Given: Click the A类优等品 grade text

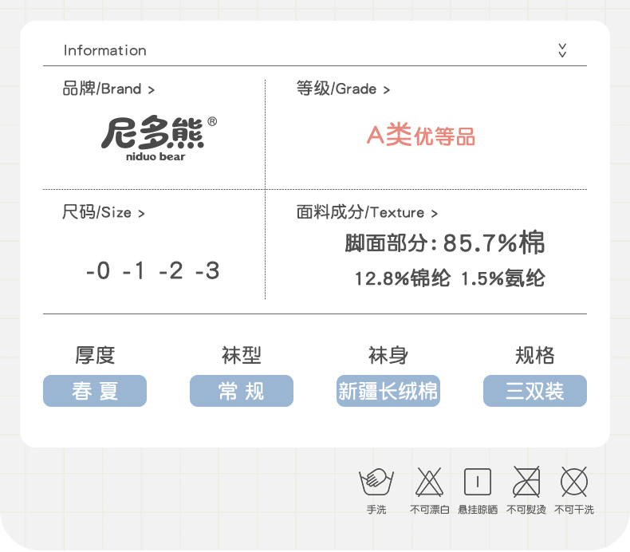Looking at the screenshot, I should coord(421,136).
